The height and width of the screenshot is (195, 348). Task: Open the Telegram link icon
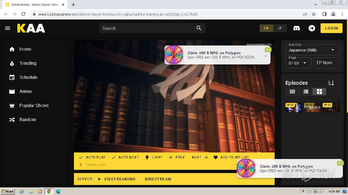(312, 28)
